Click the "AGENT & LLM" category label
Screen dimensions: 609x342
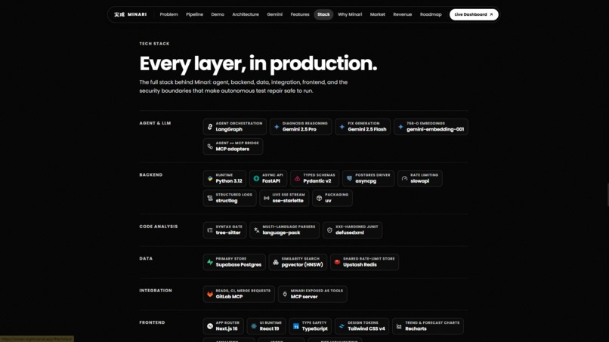tap(155, 123)
